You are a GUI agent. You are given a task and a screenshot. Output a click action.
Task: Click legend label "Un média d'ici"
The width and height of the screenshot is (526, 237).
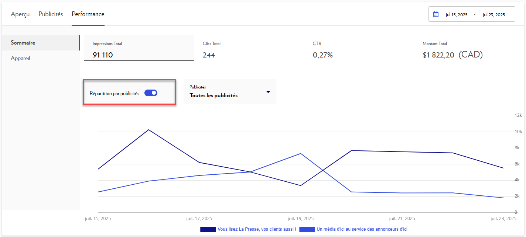362,229
